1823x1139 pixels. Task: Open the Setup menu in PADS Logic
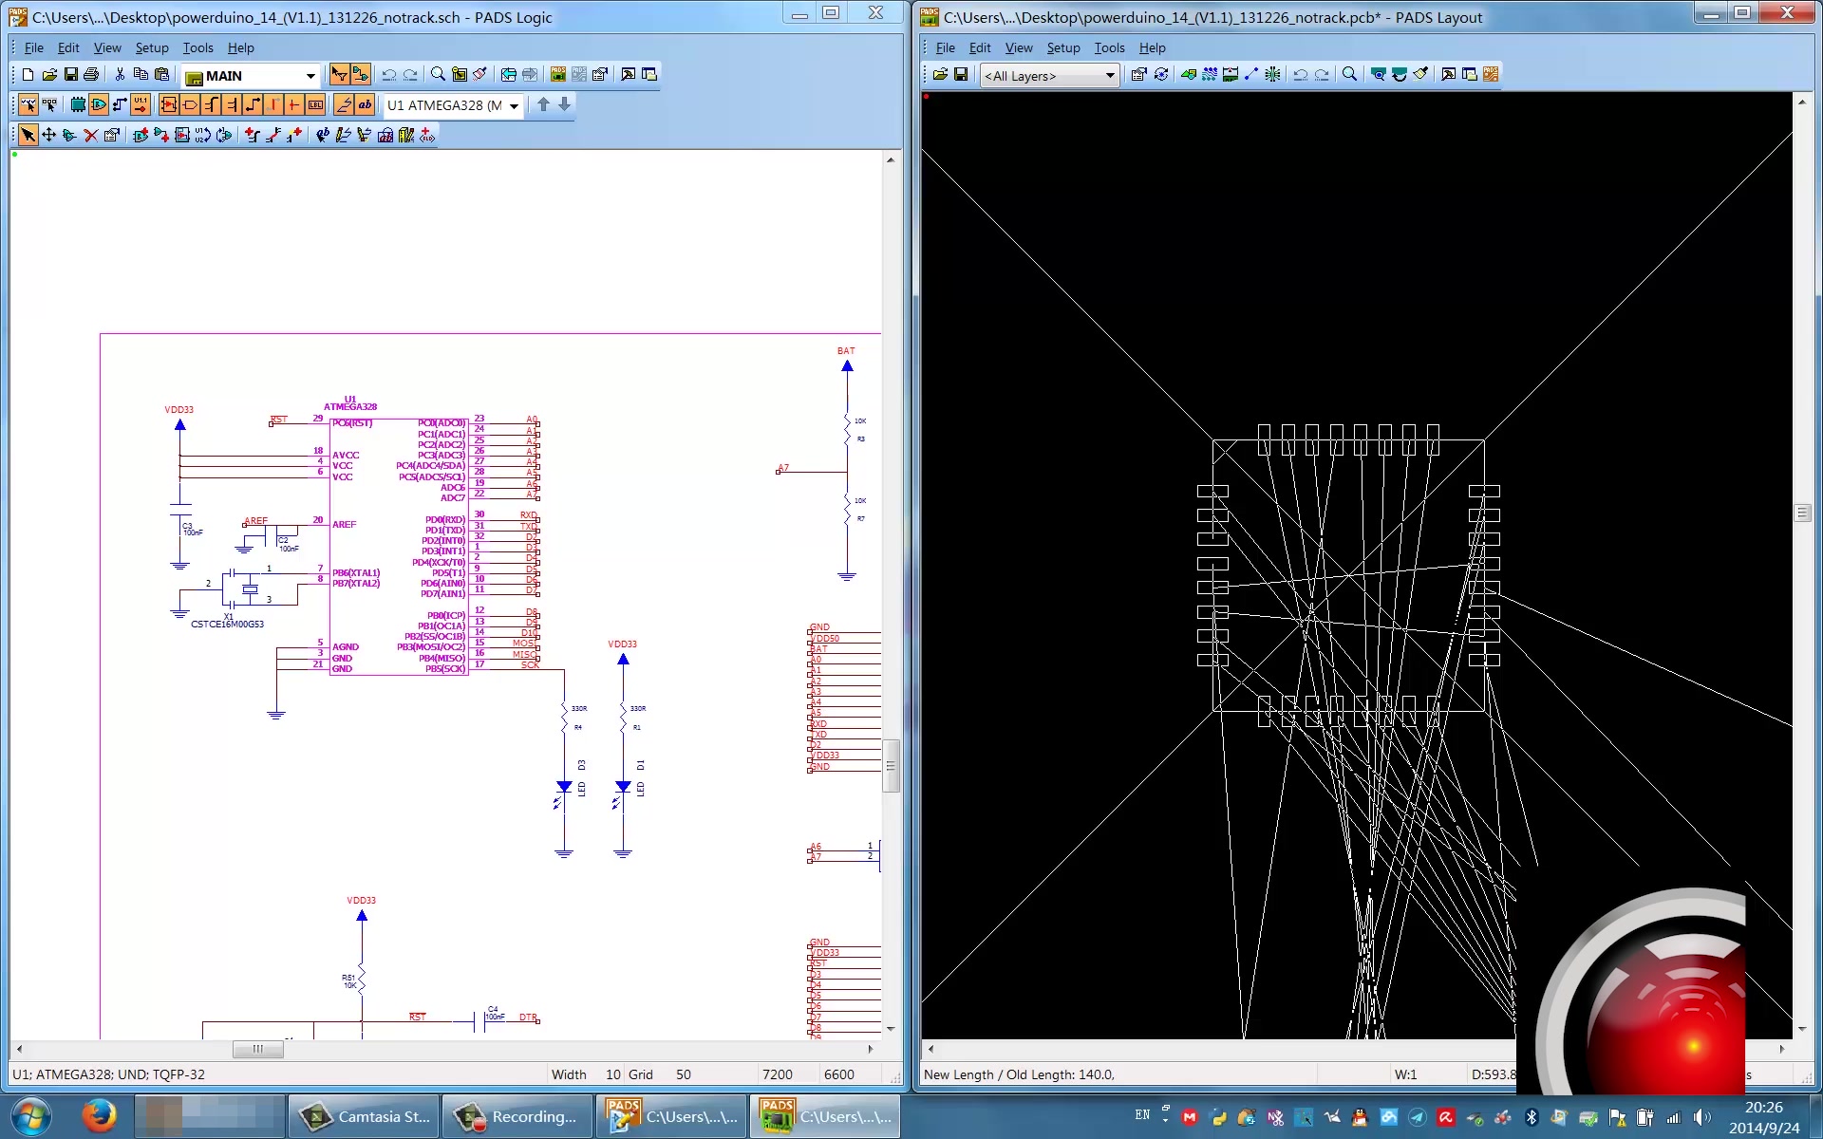(x=151, y=47)
